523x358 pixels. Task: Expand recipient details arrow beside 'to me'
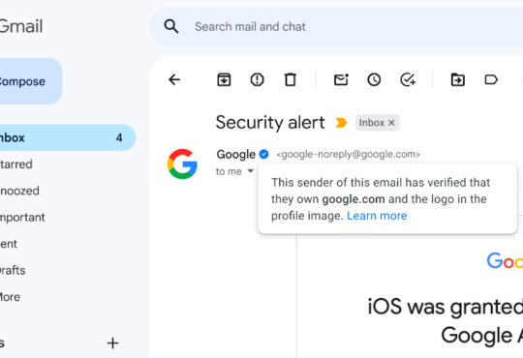(250, 171)
